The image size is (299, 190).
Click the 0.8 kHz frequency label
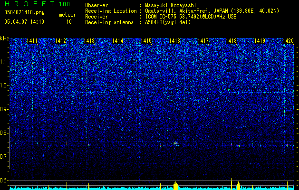click(4, 133)
